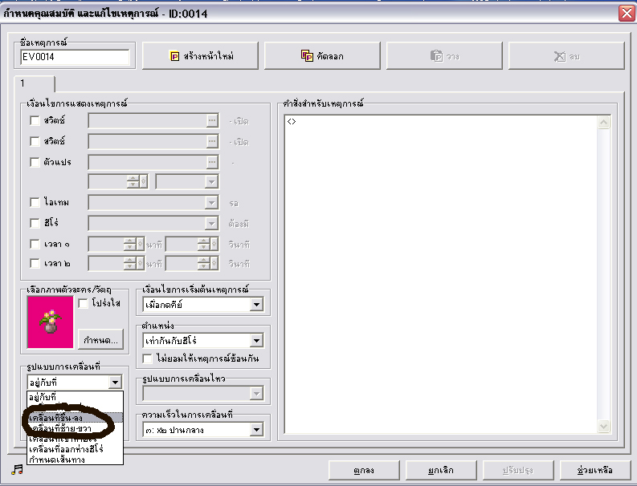
Task: Select เคลื่อนที่ขึ้น-ลง in the movement list
Action: (x=76, y=418)
